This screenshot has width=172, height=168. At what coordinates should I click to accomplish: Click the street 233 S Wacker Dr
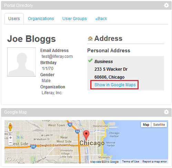click(x=111, y=69)
